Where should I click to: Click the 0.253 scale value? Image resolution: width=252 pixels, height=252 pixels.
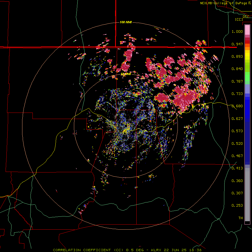tap(237, 206)
